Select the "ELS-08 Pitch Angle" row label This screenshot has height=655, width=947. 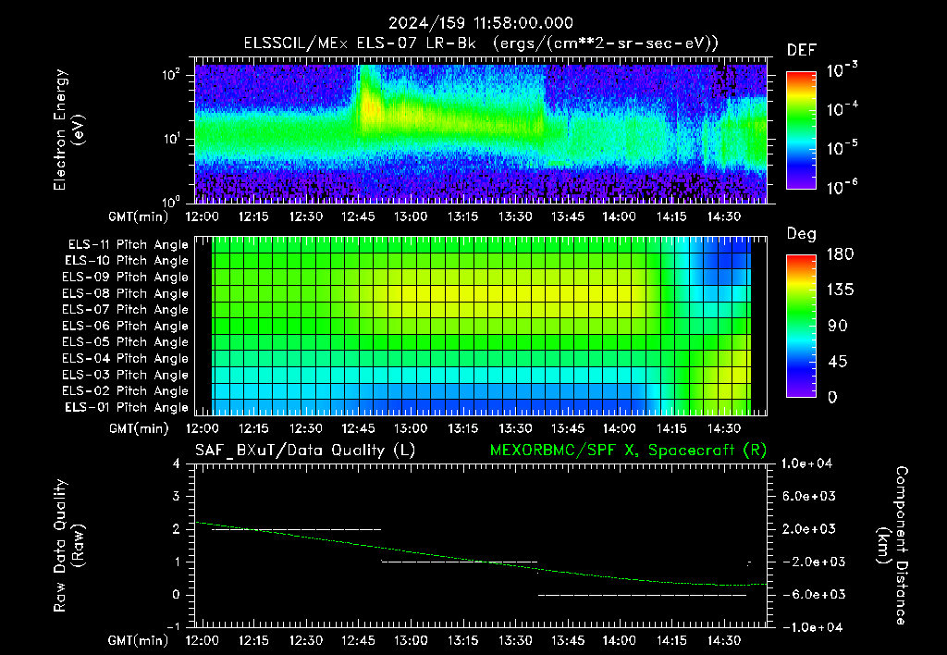coord(126,293)
